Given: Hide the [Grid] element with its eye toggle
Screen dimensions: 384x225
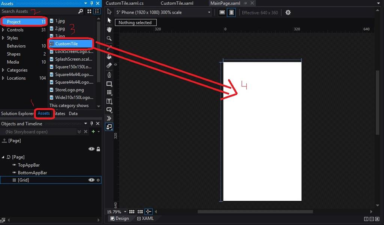Looking at the screenshot, I should [x=91, y=180].
